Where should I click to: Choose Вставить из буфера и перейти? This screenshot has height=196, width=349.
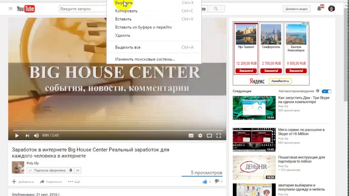[x=154, y=27]
